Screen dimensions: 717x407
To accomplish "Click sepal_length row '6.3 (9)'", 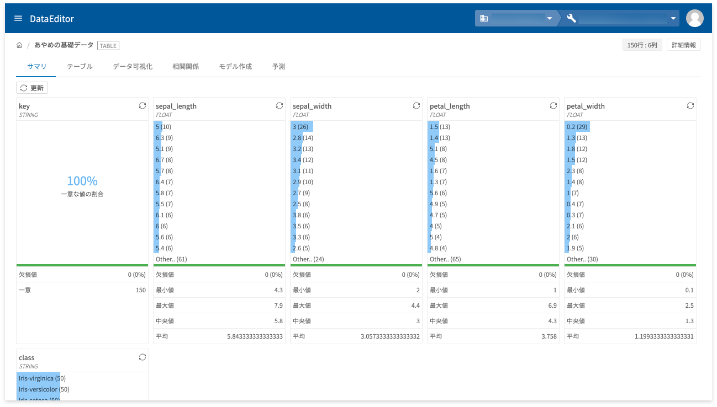I will [219, 138].
